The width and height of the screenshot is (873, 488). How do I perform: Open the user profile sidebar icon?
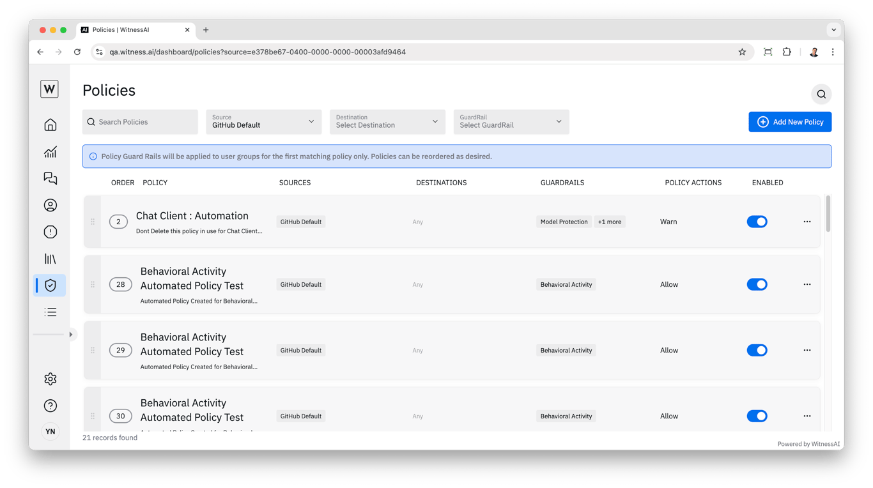coord(50,205)
